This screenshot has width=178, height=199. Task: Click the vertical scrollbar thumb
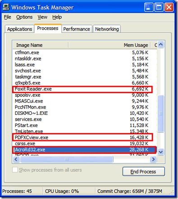161,114
